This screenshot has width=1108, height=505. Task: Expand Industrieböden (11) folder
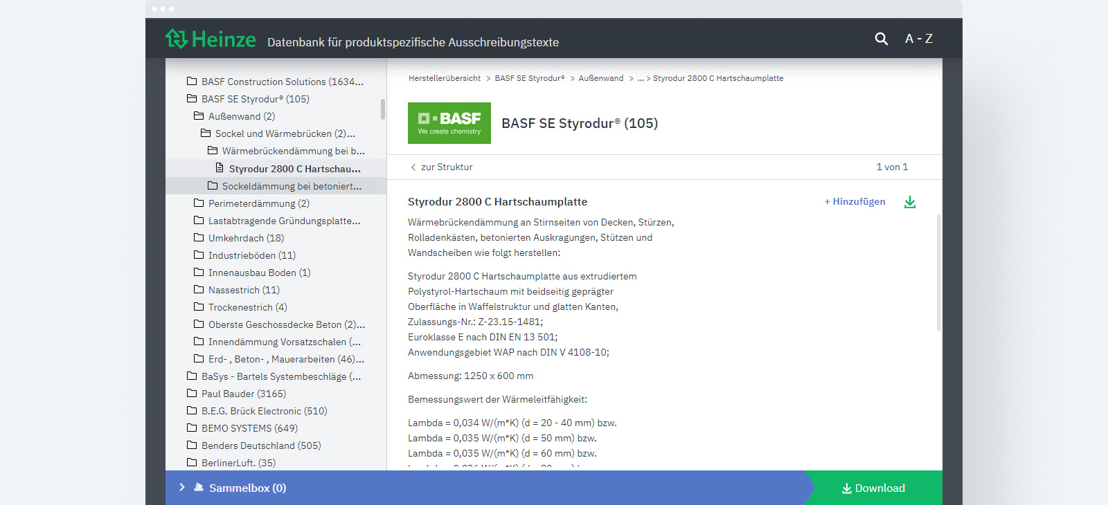pos(244,255)
